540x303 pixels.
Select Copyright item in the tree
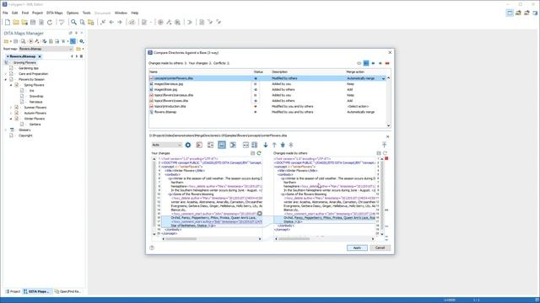pos(25,136)
